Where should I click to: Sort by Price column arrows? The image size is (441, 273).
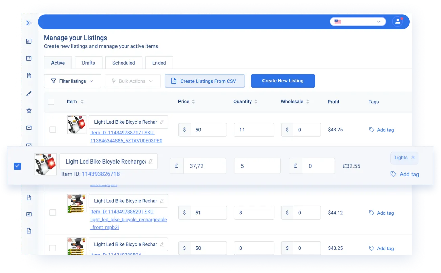[193, 102]
